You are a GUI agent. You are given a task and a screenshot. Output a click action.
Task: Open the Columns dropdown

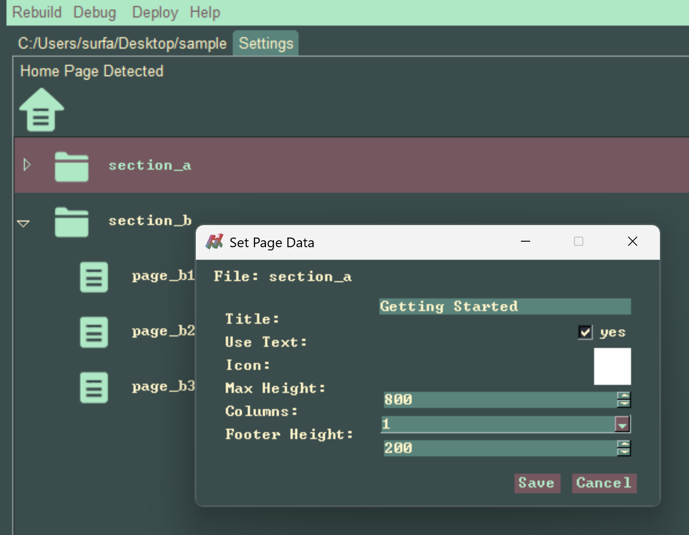pos(622,424)
